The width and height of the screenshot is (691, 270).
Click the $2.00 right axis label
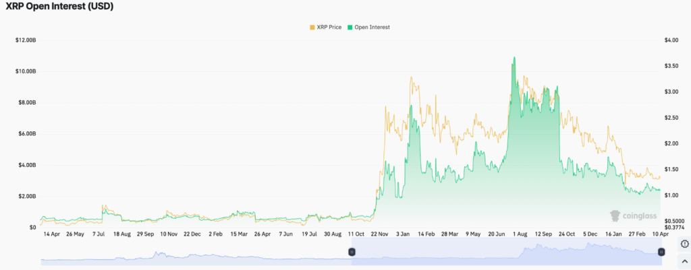click(671, 143)
